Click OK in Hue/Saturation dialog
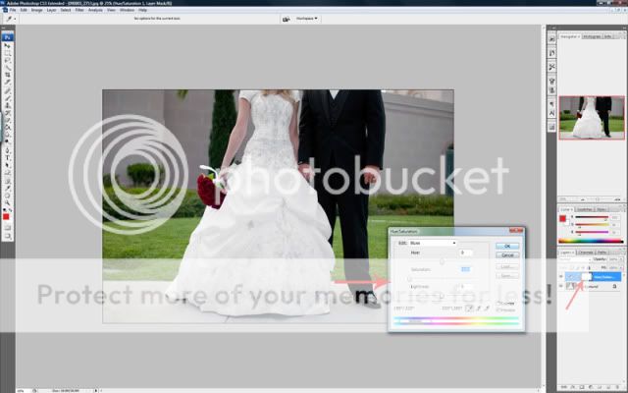The height and width of the screenshot is (393, 628). 507,246
